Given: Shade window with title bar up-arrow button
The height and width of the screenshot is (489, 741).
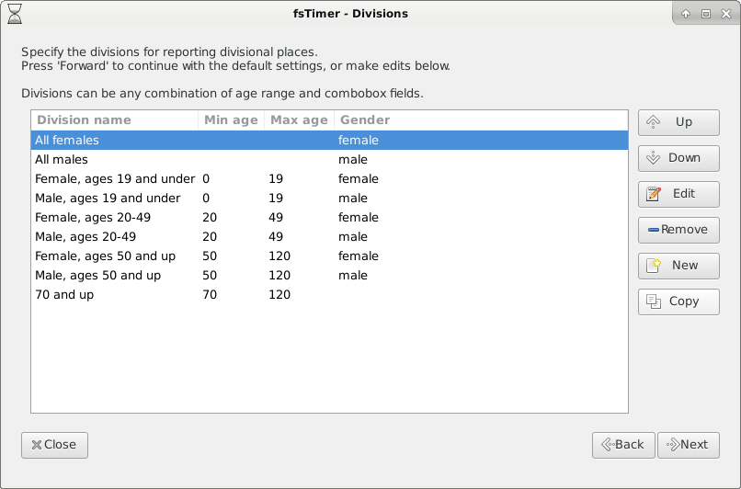Looking at the screenshot, I should 686,14.
